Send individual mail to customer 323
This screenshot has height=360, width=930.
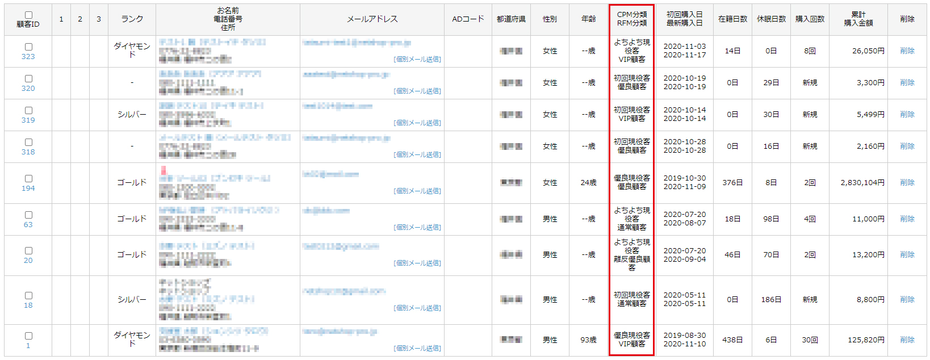pos(417,59)
